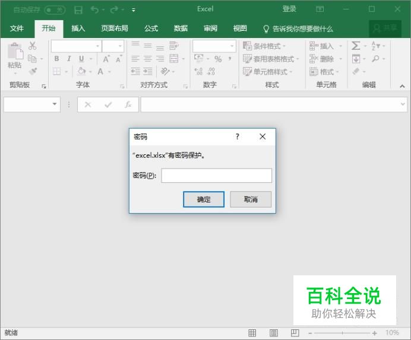This screenshot has width=411, height=340.
Task: Click the 登录 sign-in link
Action: 289,9
